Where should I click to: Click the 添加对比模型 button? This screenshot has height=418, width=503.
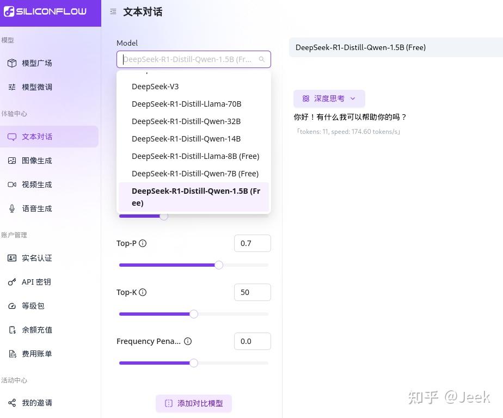click(x=193, y=403)
